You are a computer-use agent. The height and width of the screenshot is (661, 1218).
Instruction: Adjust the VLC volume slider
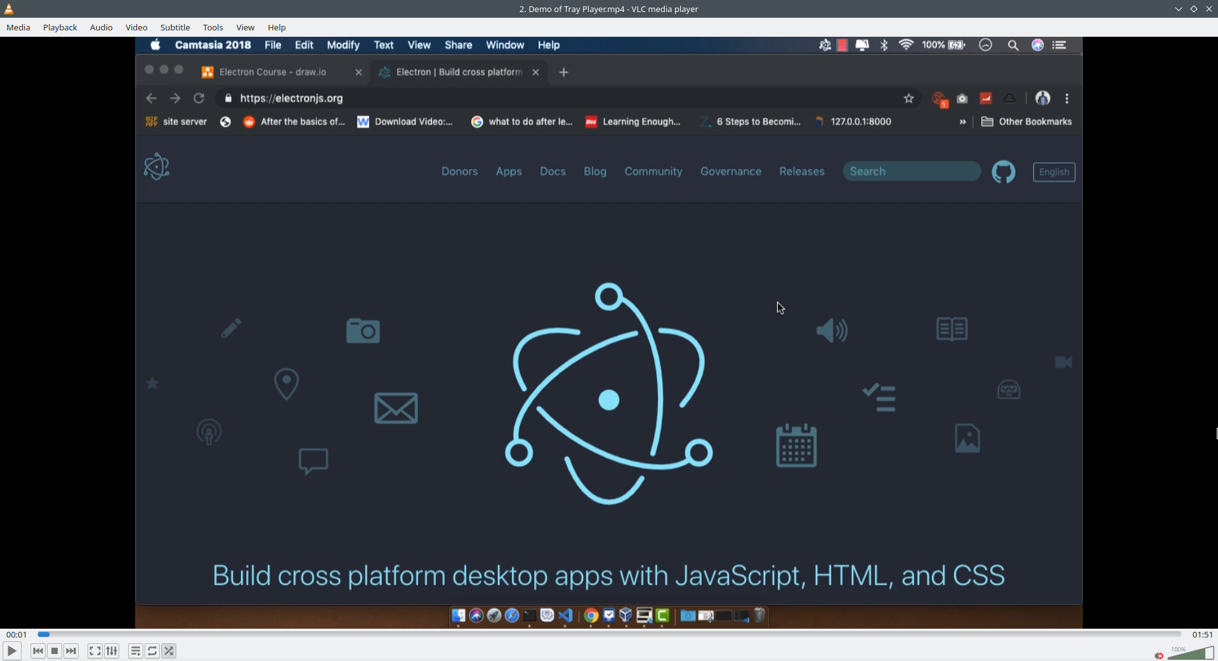point(1190,653)
